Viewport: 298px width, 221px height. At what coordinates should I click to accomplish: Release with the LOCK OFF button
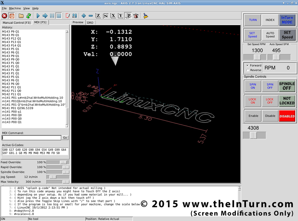pyautogui.click(x=270, y=101)
